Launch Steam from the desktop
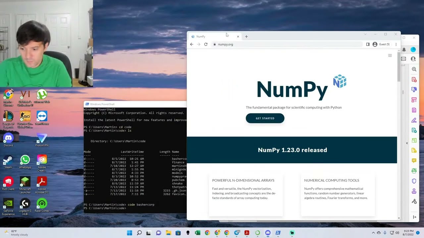The height and width of the screenshot is (238, 424). point(8,162)
